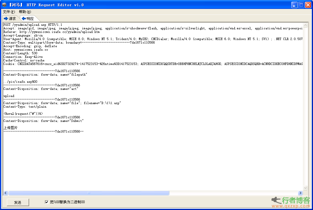The height and width of the screenshot is (210, 313).
Task: Click the 发送 button
Action: pos(18,202)
